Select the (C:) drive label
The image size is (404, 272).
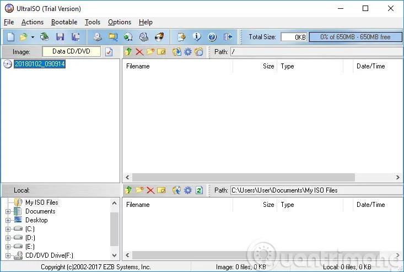click(30, 229)
